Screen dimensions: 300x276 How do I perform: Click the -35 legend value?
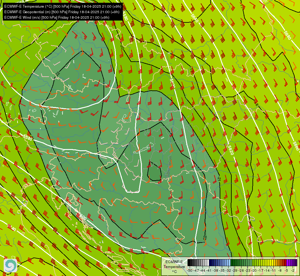(222, 271)
